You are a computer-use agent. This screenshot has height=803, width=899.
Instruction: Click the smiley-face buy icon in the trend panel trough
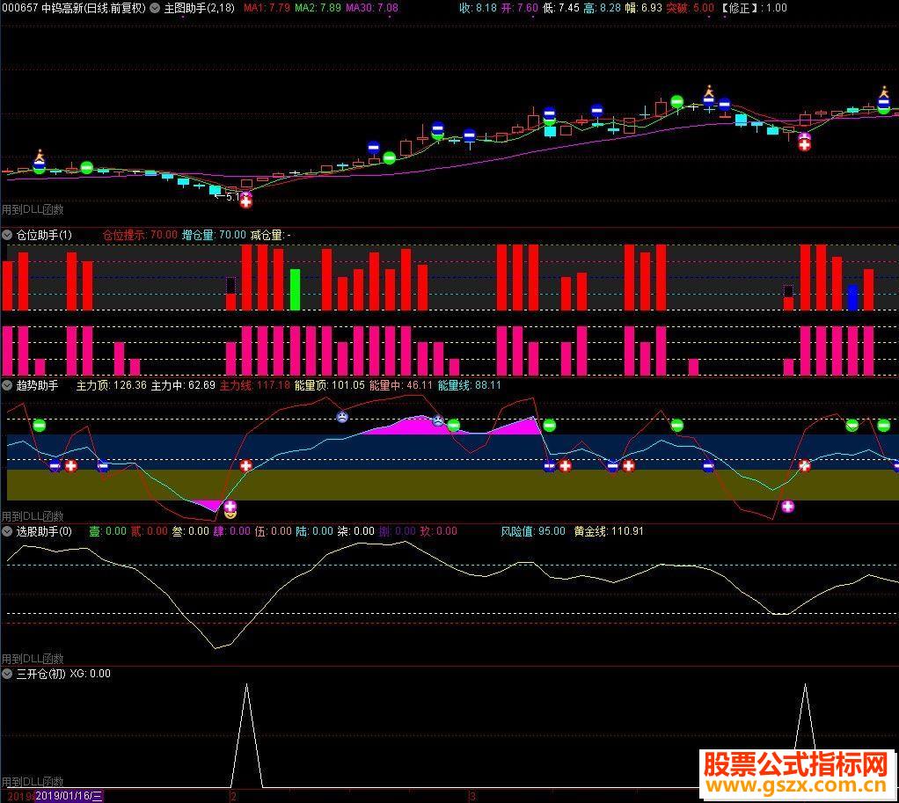coord(230,515)
